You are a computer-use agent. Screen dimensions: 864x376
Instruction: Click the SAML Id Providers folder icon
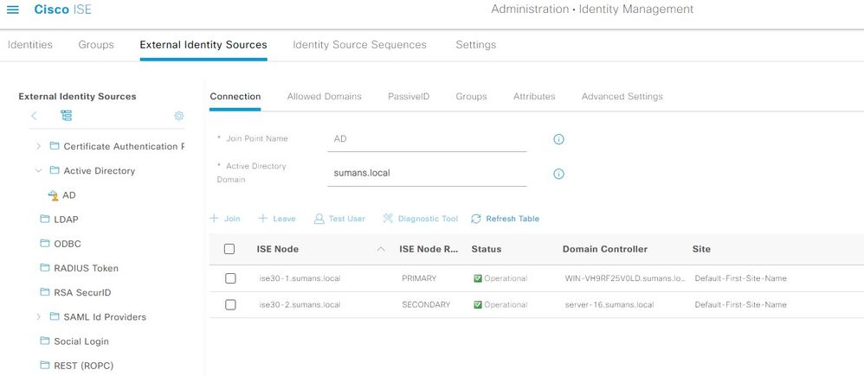click(54, 316)
